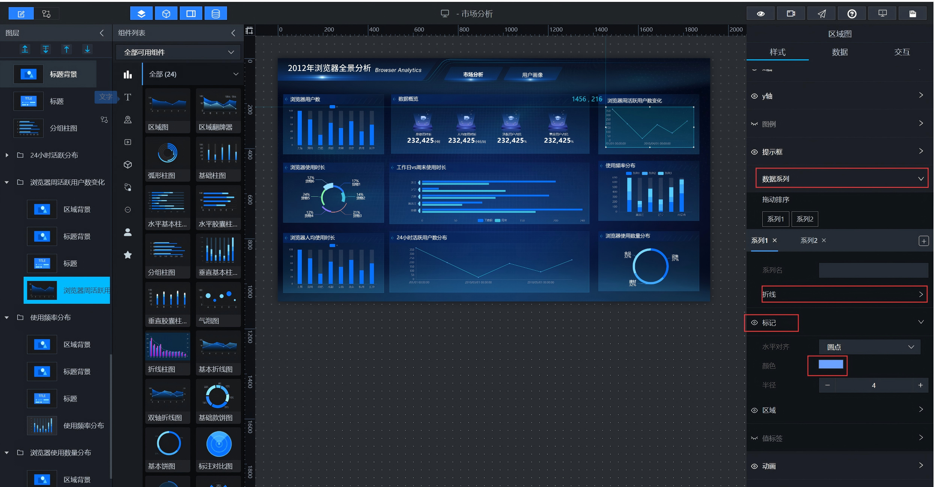
Task: Collapse 使用频率分布 folder
Action: tap(7, 317)
